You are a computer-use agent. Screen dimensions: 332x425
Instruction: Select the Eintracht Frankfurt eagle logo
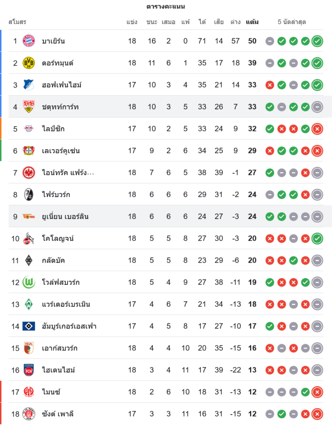pyautogui.click(x=29, y=173)
